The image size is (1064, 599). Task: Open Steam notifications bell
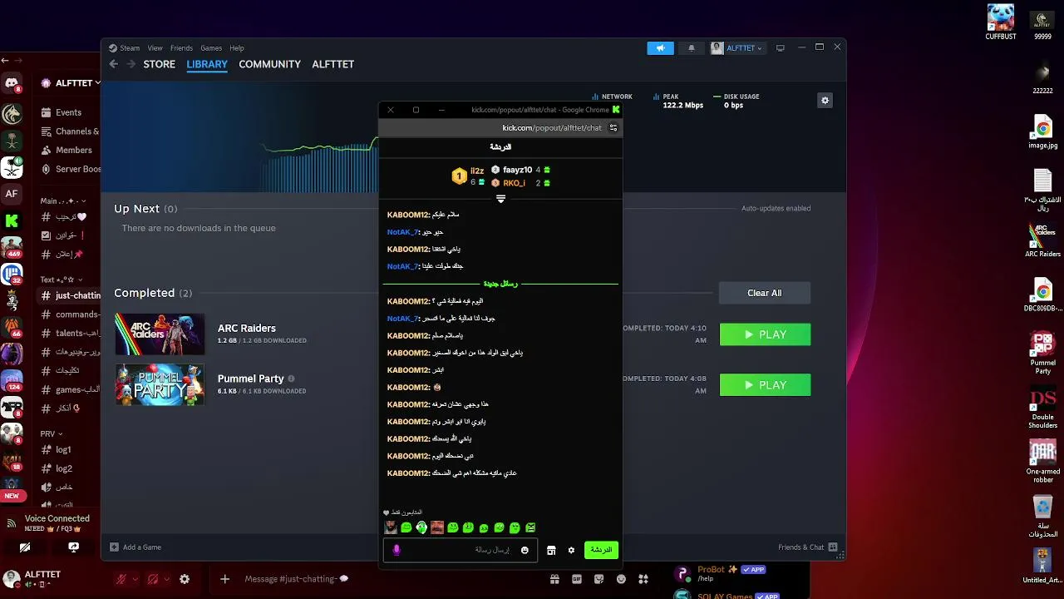pyautogui.click(x=691, y=48)
